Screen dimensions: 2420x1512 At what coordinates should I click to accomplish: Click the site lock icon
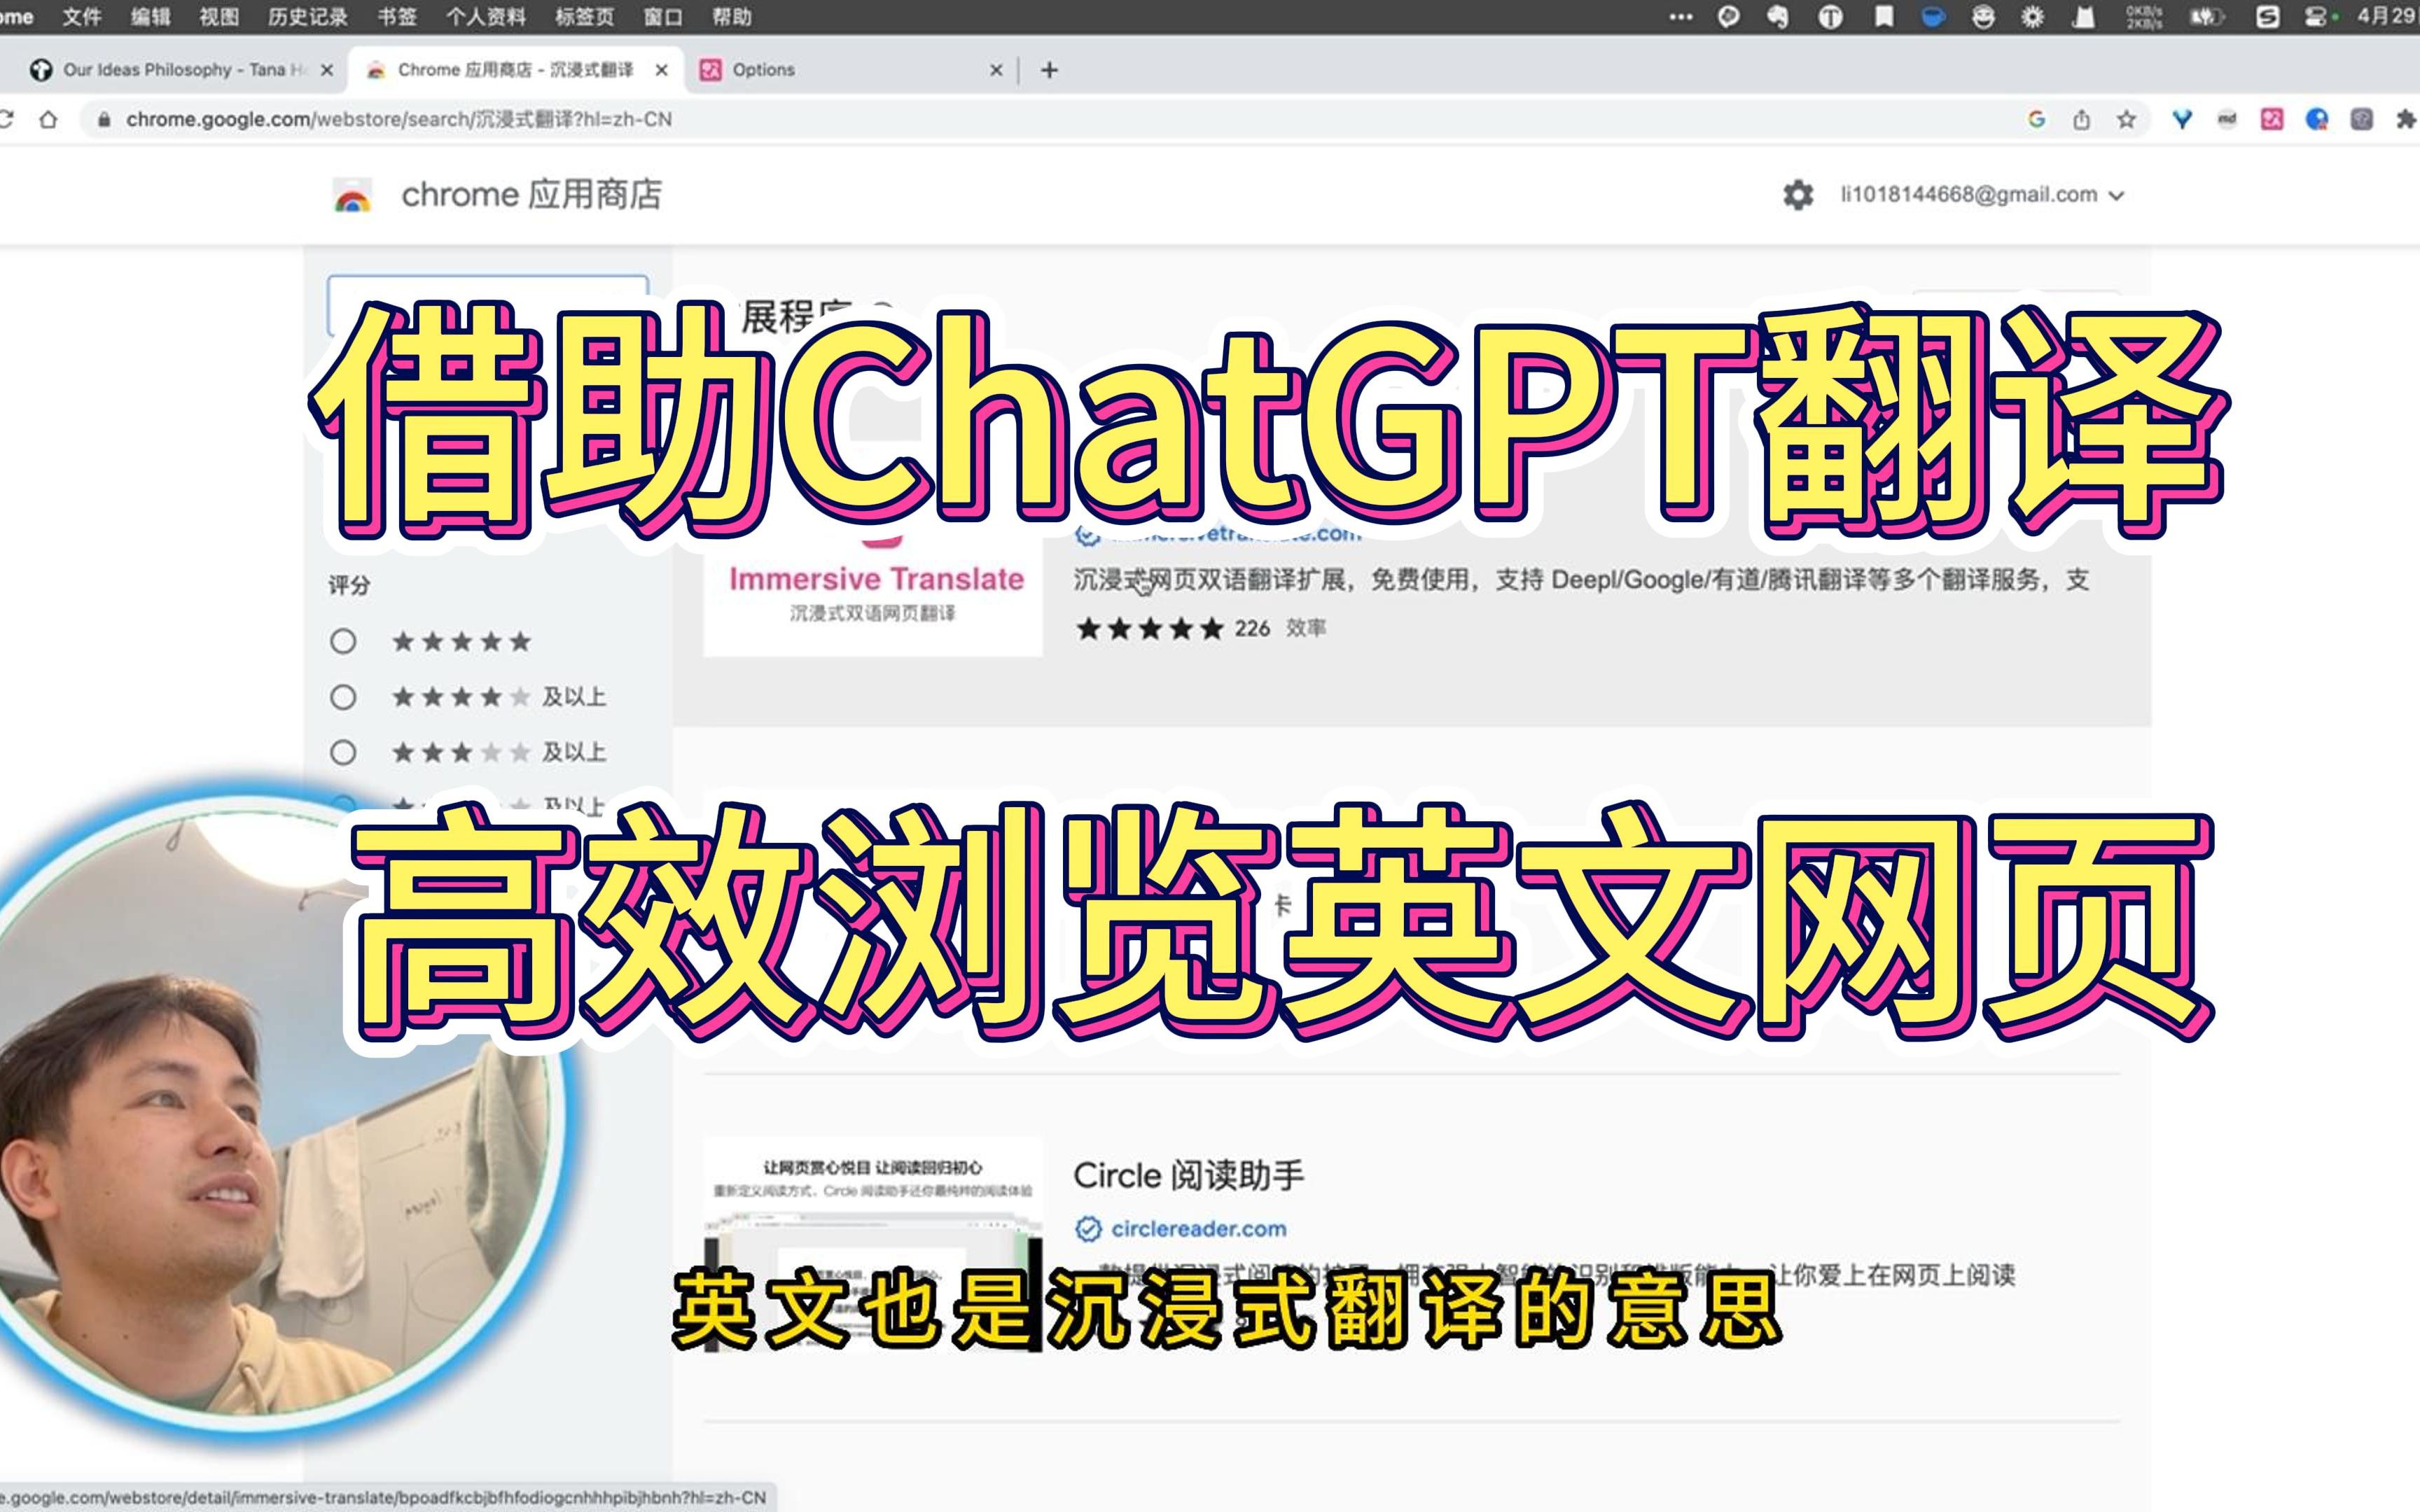pos(103,120)
